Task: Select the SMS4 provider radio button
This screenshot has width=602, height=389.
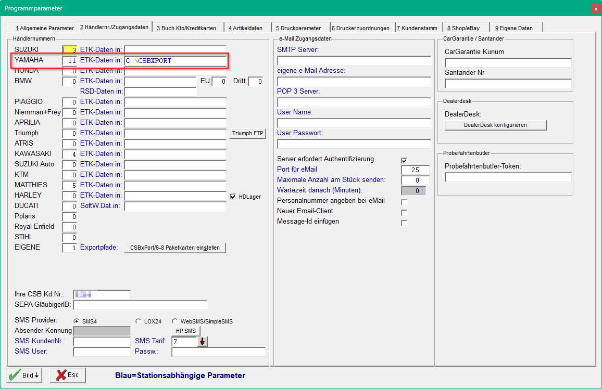Action: click(77, 321)
